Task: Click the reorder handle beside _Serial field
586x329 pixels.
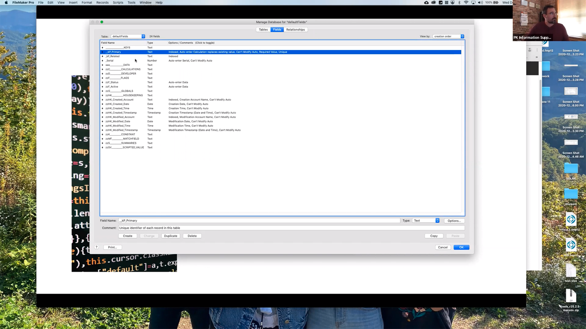Action: click(x=102, y=61)
